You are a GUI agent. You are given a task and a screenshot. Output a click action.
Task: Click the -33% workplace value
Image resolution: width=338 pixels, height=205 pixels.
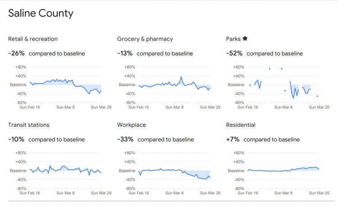[x=125, y=139]
